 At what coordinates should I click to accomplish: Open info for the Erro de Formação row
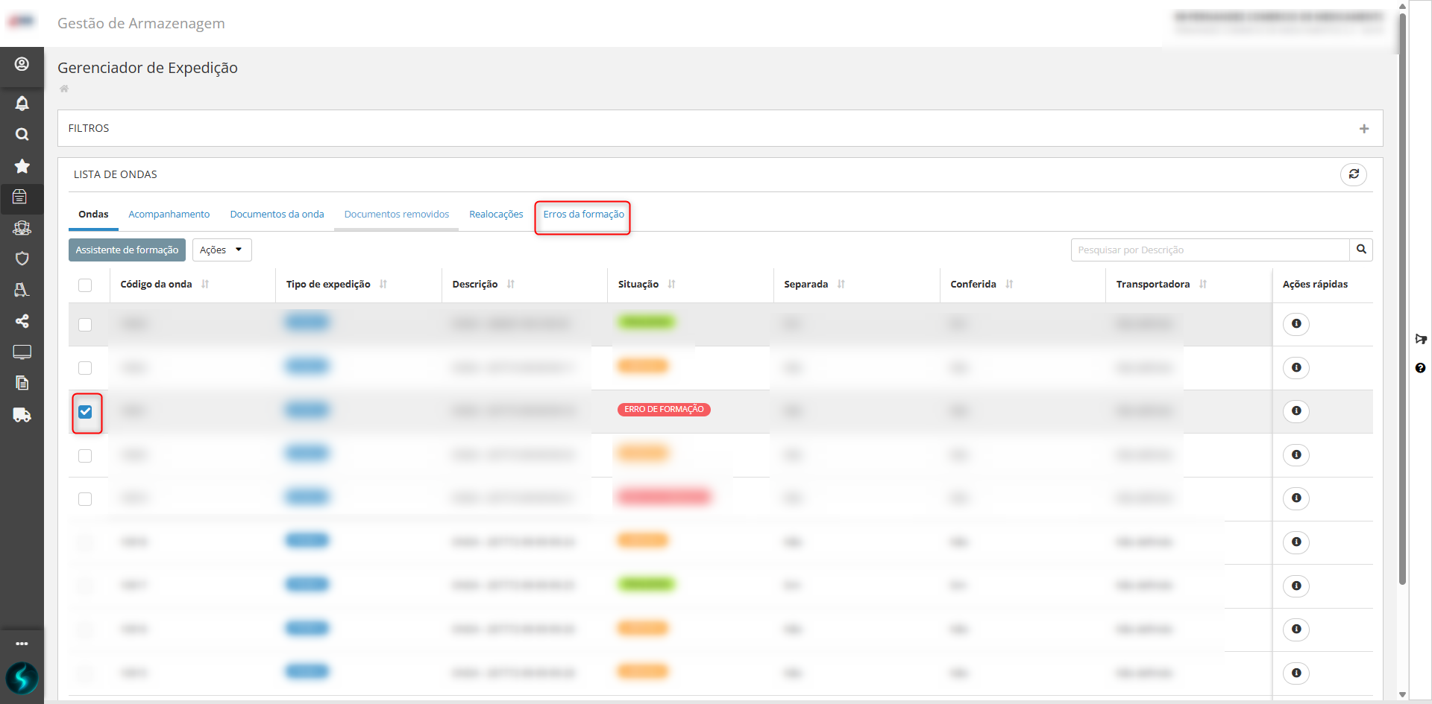click(1296, 411)
